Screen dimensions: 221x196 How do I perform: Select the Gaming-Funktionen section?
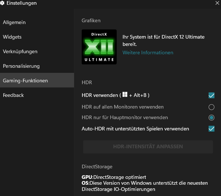click(37, 80)
